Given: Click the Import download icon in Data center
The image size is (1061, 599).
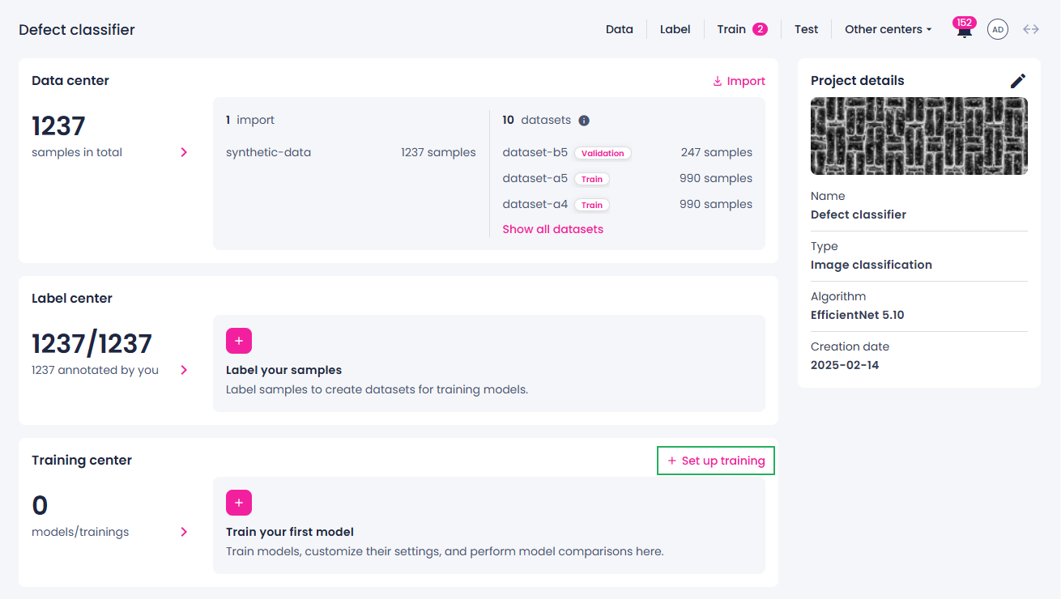Looking at the screenshot, I should [x=717, y=81].
